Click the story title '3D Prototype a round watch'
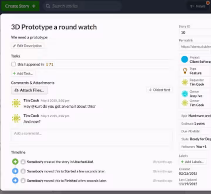Screen dimensions: 211x194 click(54, 27)
